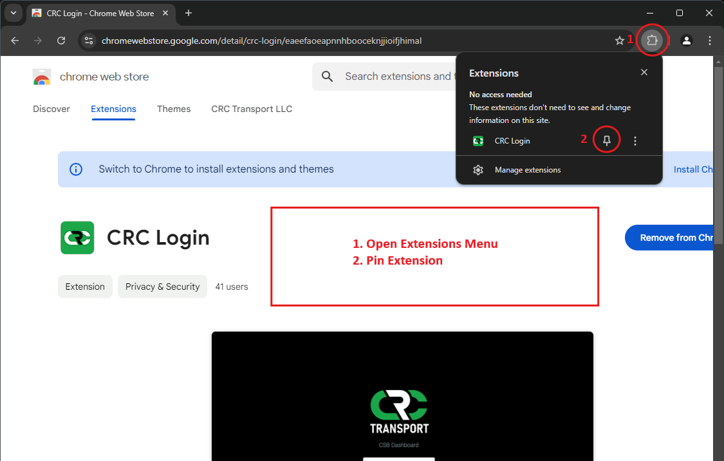Close the CRC Login tab
This screenshot has height=461, width=724.
click(167, 13)
